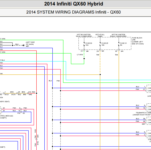This screenshot has width=151, height=150.
Task: Click pin number "21" on the PNK wire
Action: pos(144,89)
